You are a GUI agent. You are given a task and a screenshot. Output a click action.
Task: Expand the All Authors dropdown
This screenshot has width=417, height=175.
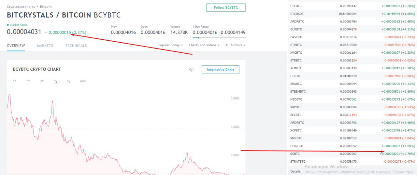pos(235,45)
